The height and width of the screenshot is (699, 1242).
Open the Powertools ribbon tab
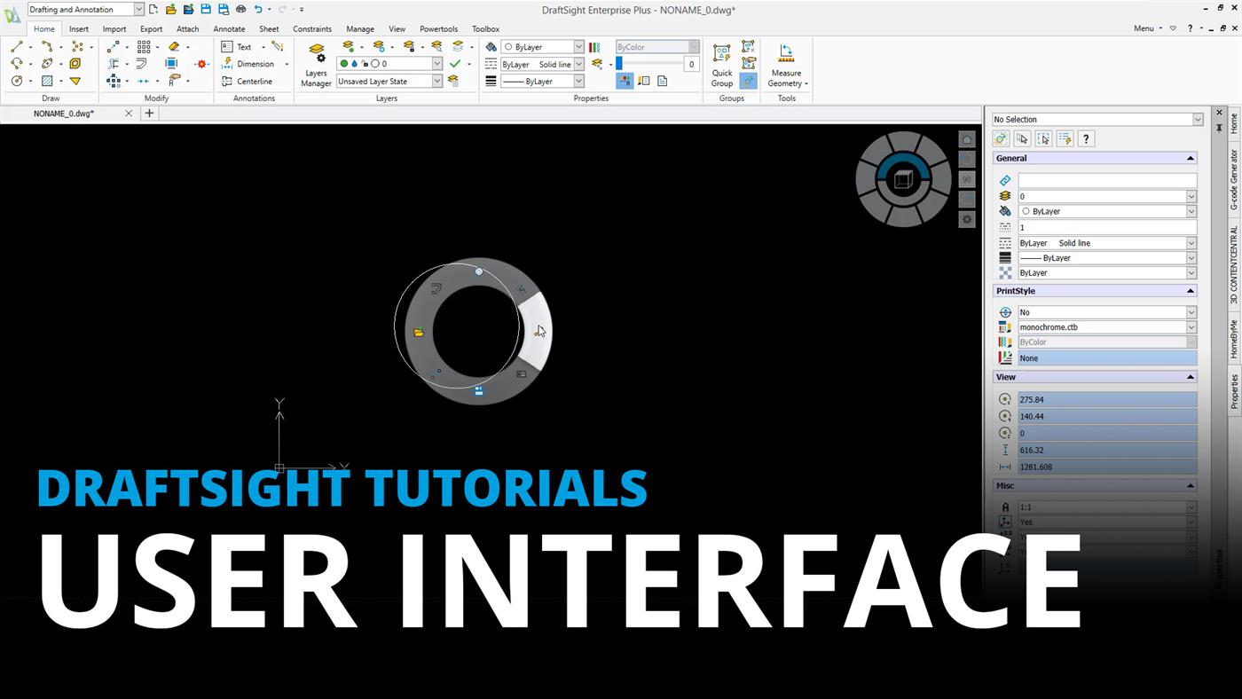pos(438,28)
